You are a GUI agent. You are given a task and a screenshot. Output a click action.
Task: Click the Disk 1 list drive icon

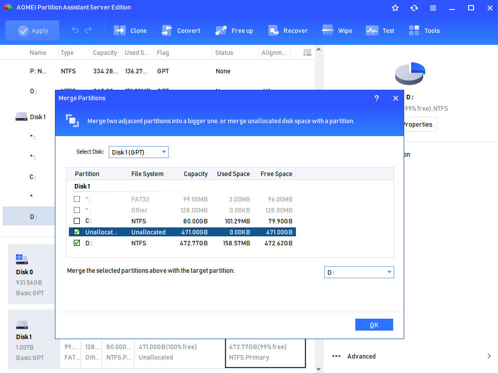tap(21, 117)
